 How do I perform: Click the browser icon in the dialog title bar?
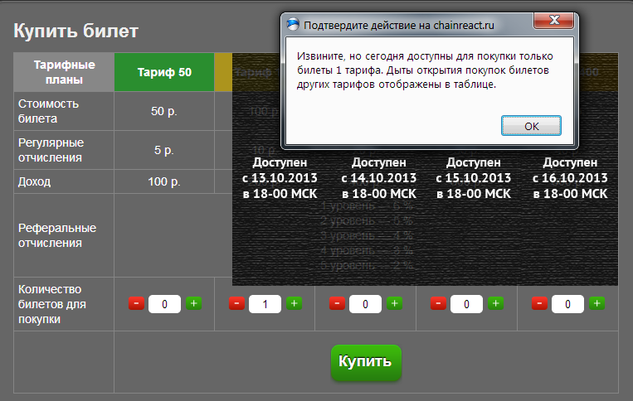pyautogui.click(x=294, y=25)
